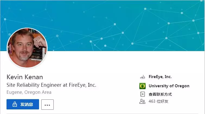Viewport: 205px width, 114px height.
Task: Click the Kevin Kenan name heading
Action: point(25,77)
